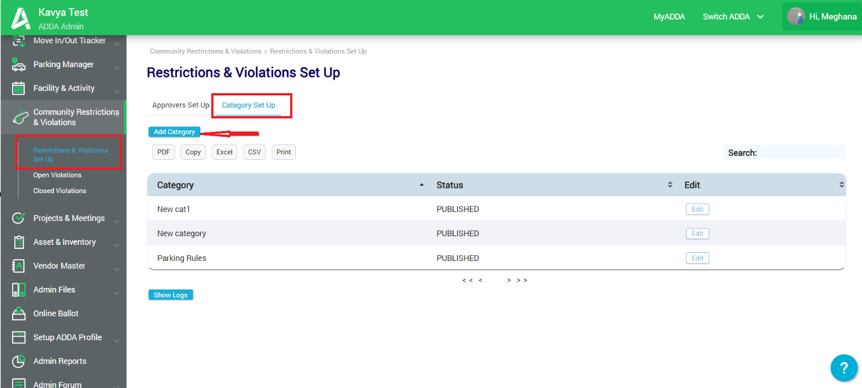Click New cat1 category cell
This screenshot has height=388, width=862.
pos(173,209)
